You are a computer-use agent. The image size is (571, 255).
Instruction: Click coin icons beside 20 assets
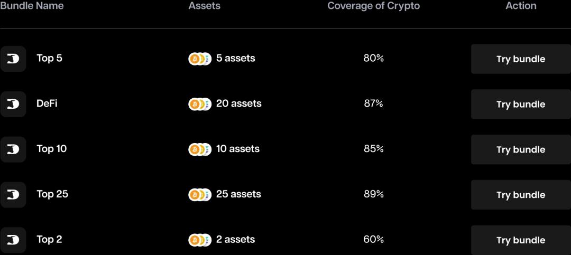(200, 104)
